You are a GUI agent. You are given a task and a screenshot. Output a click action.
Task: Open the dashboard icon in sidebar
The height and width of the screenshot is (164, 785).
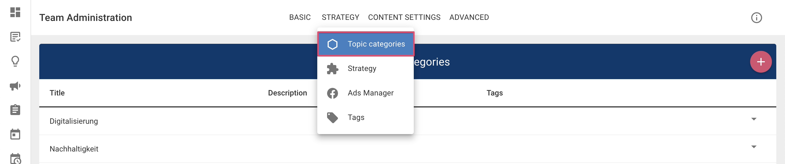click(15, 13)
